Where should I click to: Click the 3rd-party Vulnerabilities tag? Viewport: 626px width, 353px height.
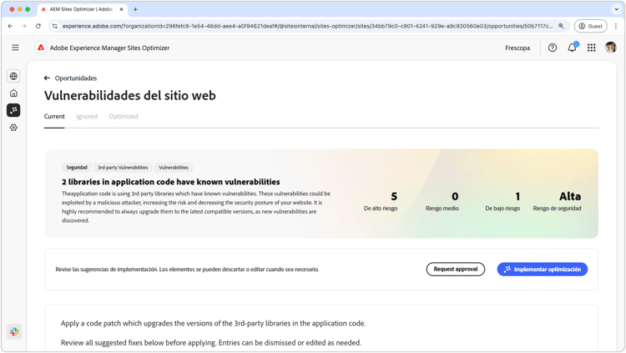click(x=123, y=167)
